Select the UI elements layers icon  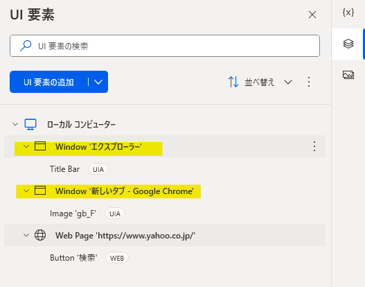pyautogui.click(x=348, y=44)
